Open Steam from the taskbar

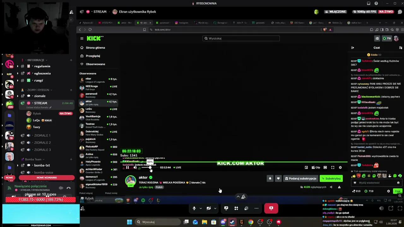232,222
